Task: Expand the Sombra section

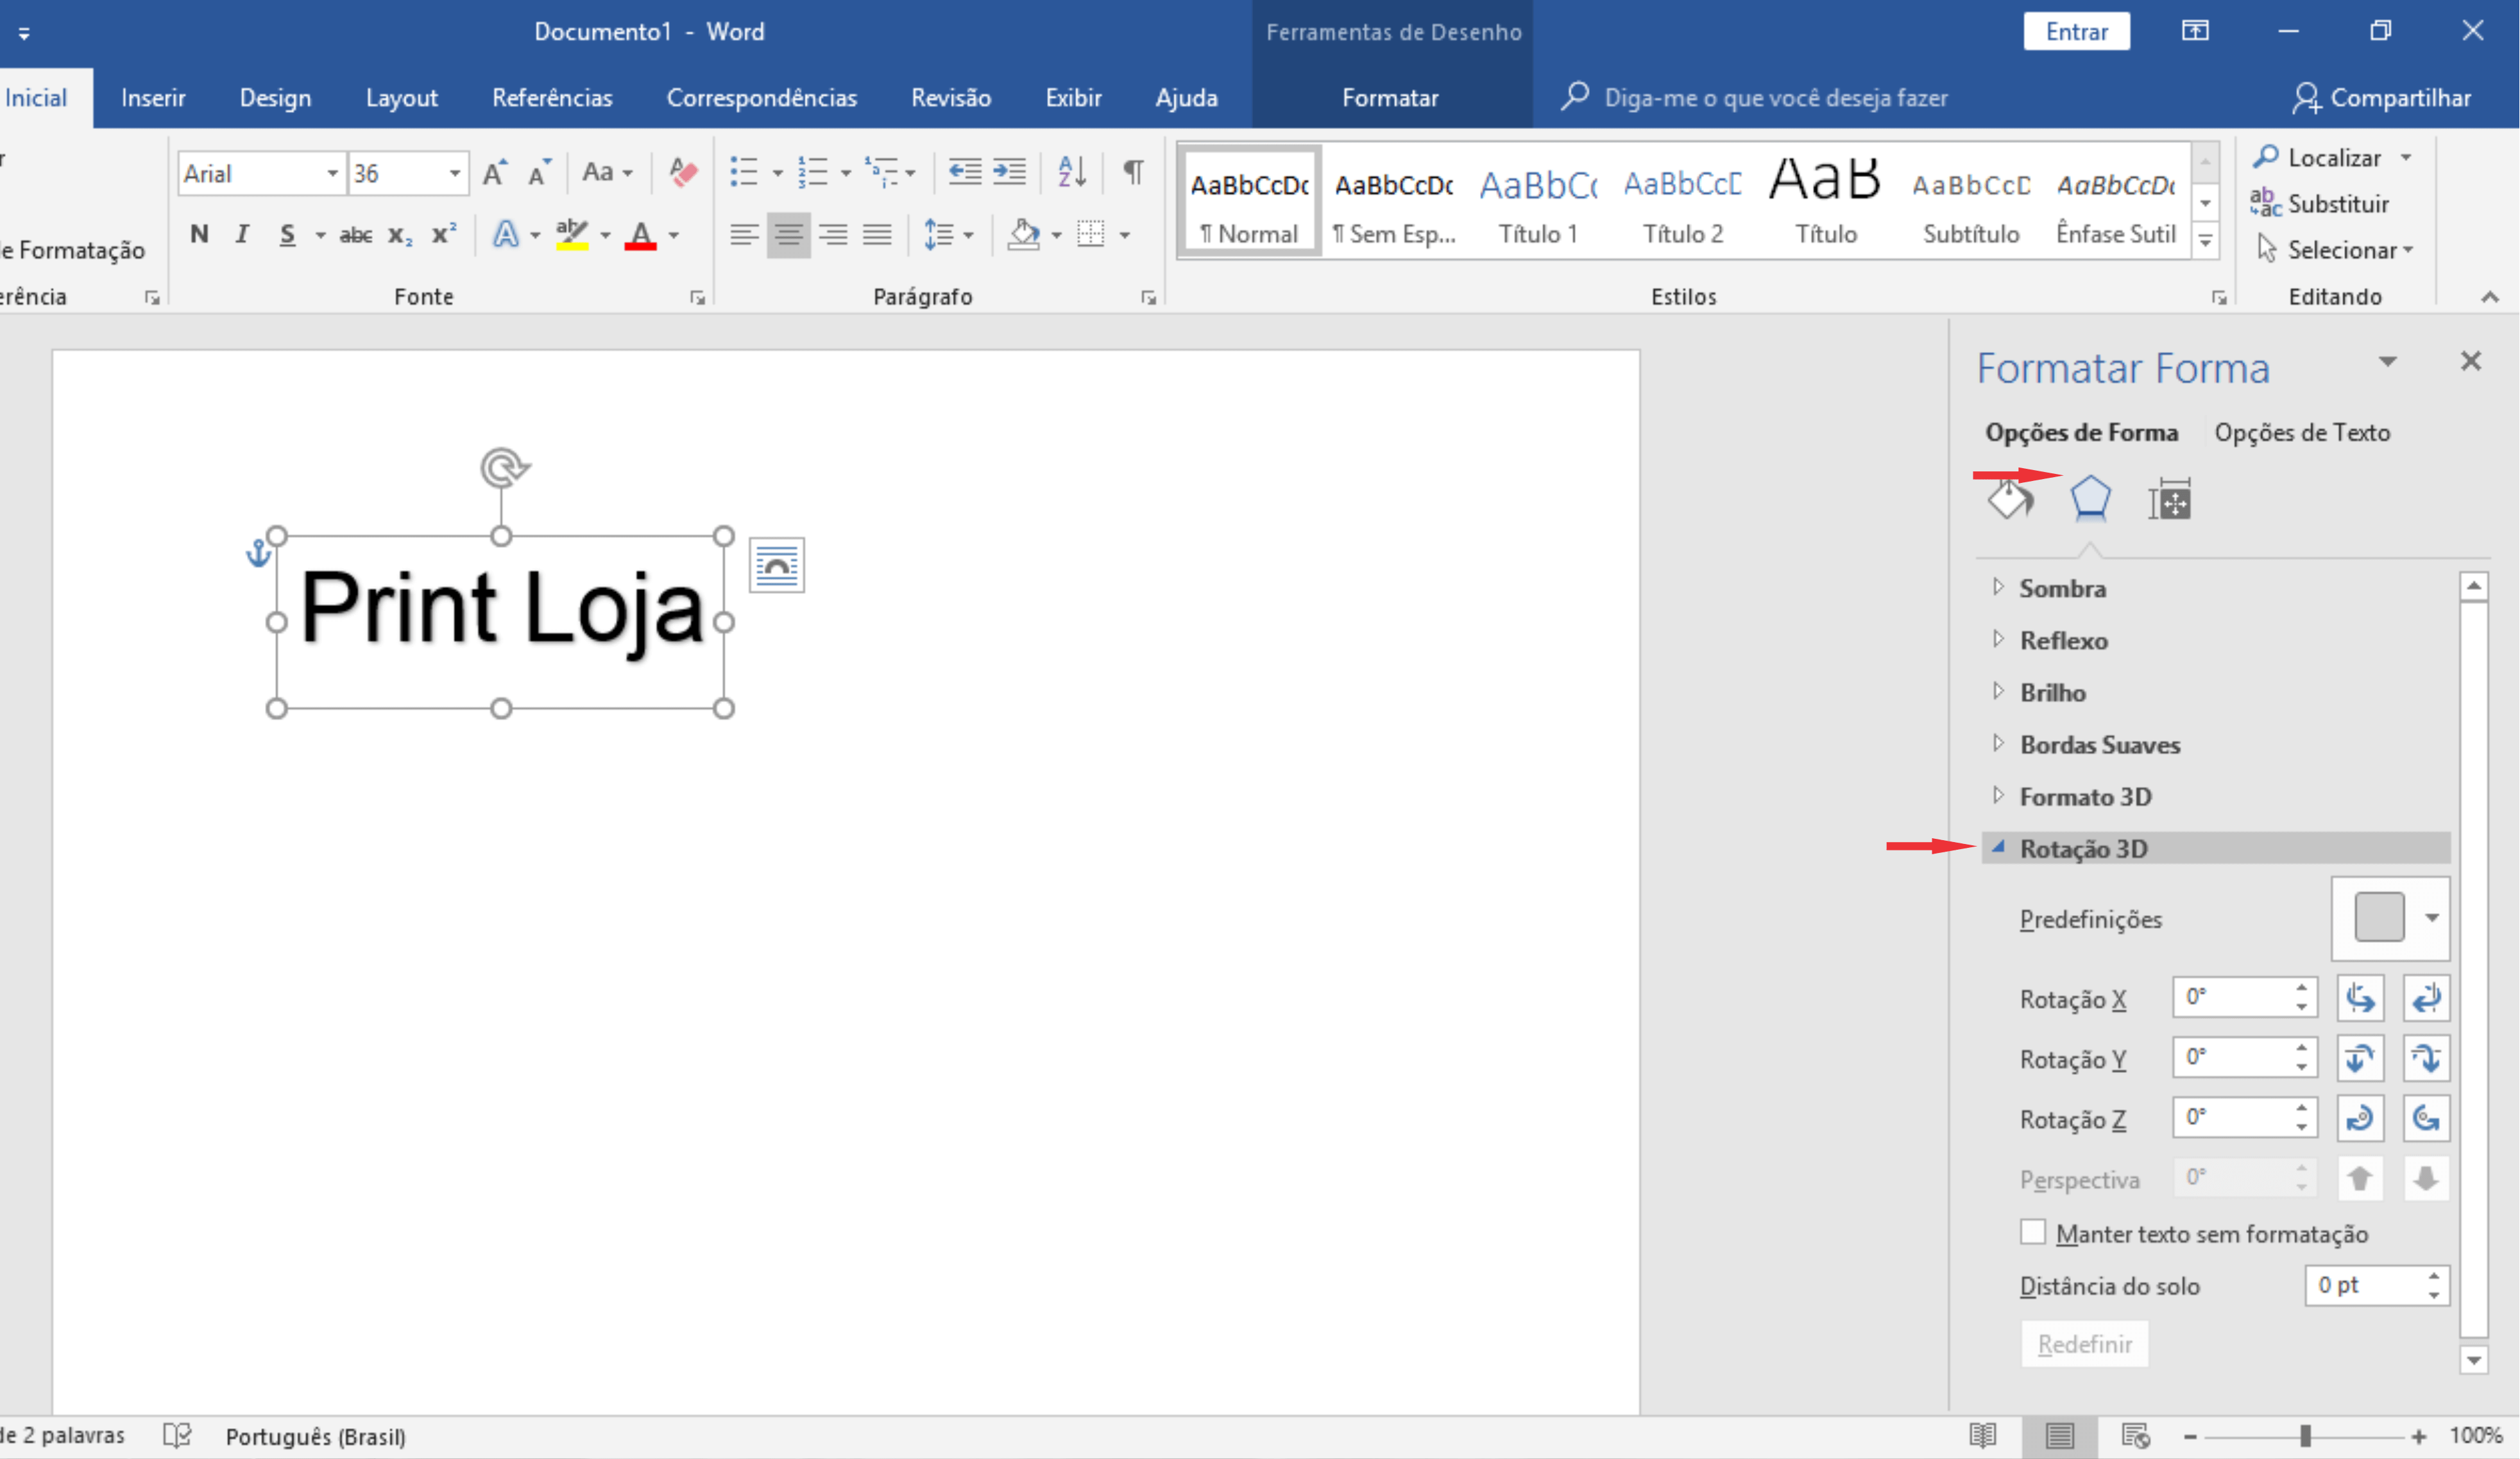Action: (2061, 589)
